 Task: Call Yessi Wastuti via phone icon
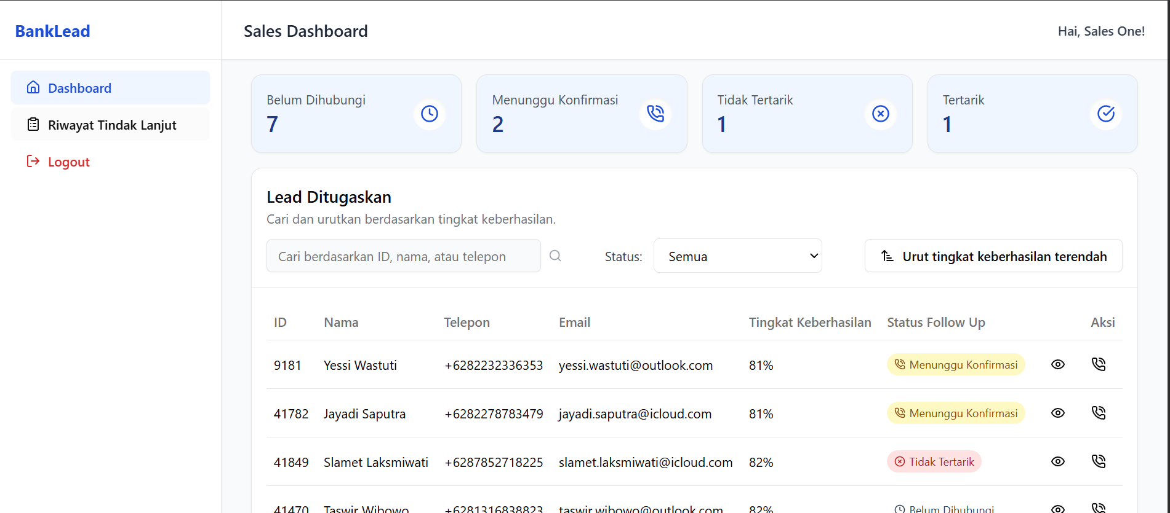point(1099,364)
